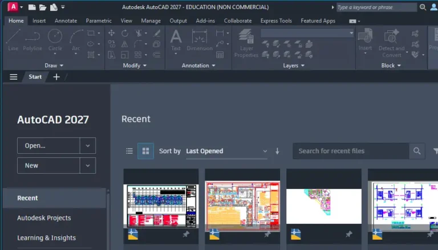Insert a Table from Annotation panel
This screenshot has height=250, width=438.
pos(220,55)
